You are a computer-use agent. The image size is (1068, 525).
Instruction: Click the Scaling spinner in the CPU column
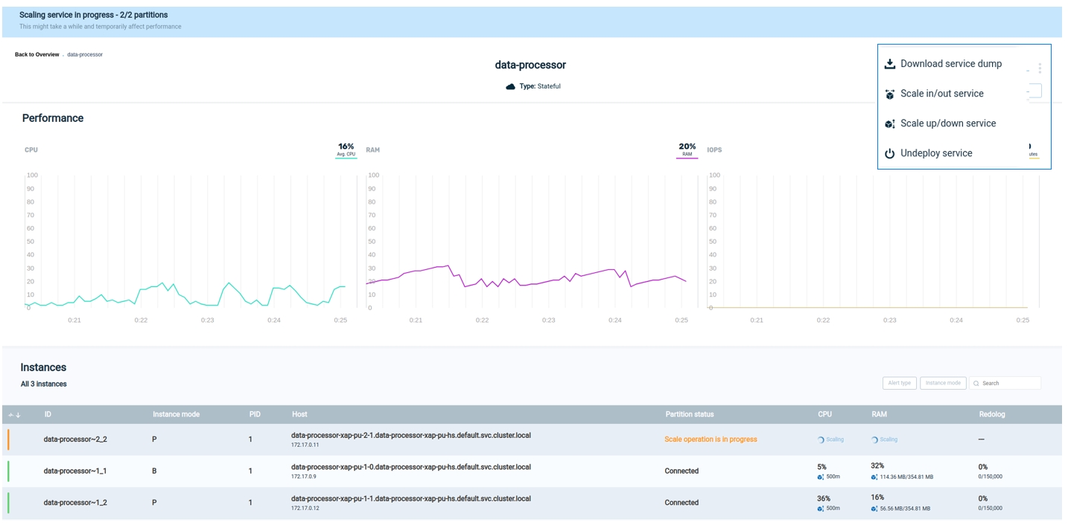[x=830, y=439]
